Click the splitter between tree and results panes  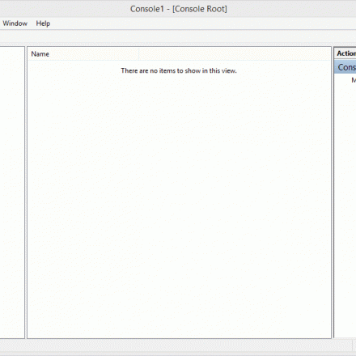tap(26, 193)
